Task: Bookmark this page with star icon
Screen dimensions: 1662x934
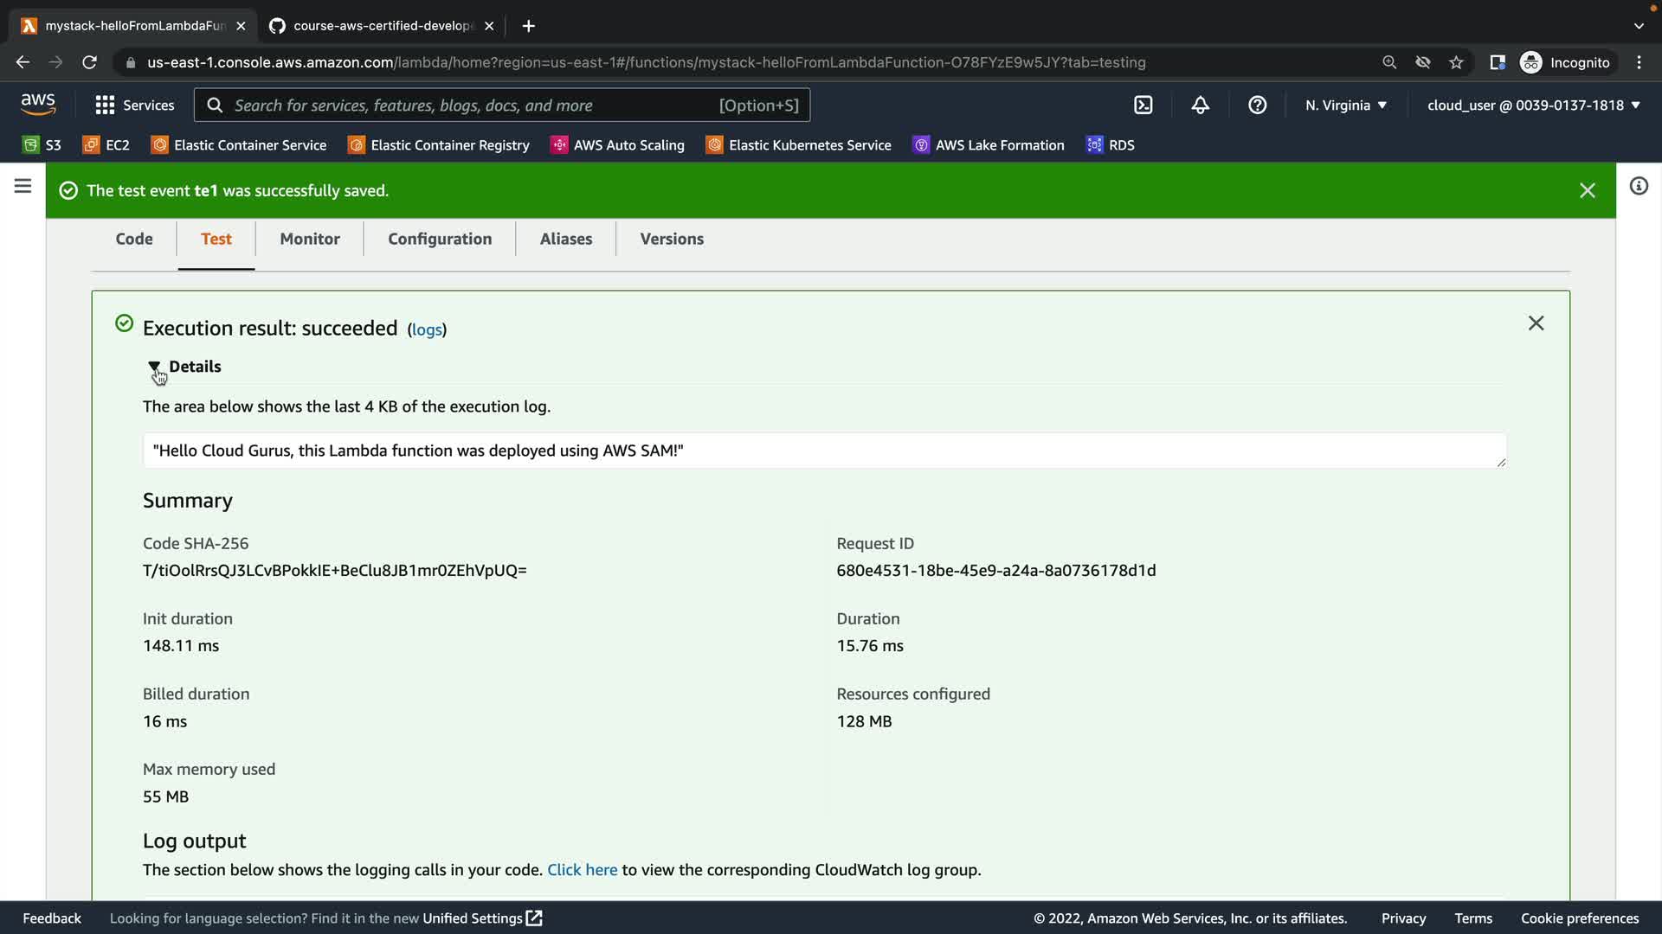Action: 1456,62
